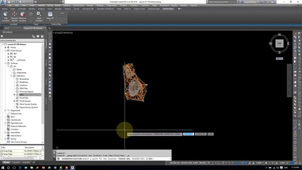Click the Edge browser icon in taskbar
This screenshot has width=302, height=170.
click(20, 168)
